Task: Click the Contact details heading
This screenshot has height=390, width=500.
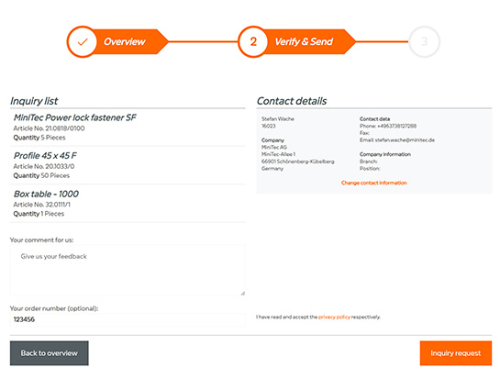Action: pos(292,101)
